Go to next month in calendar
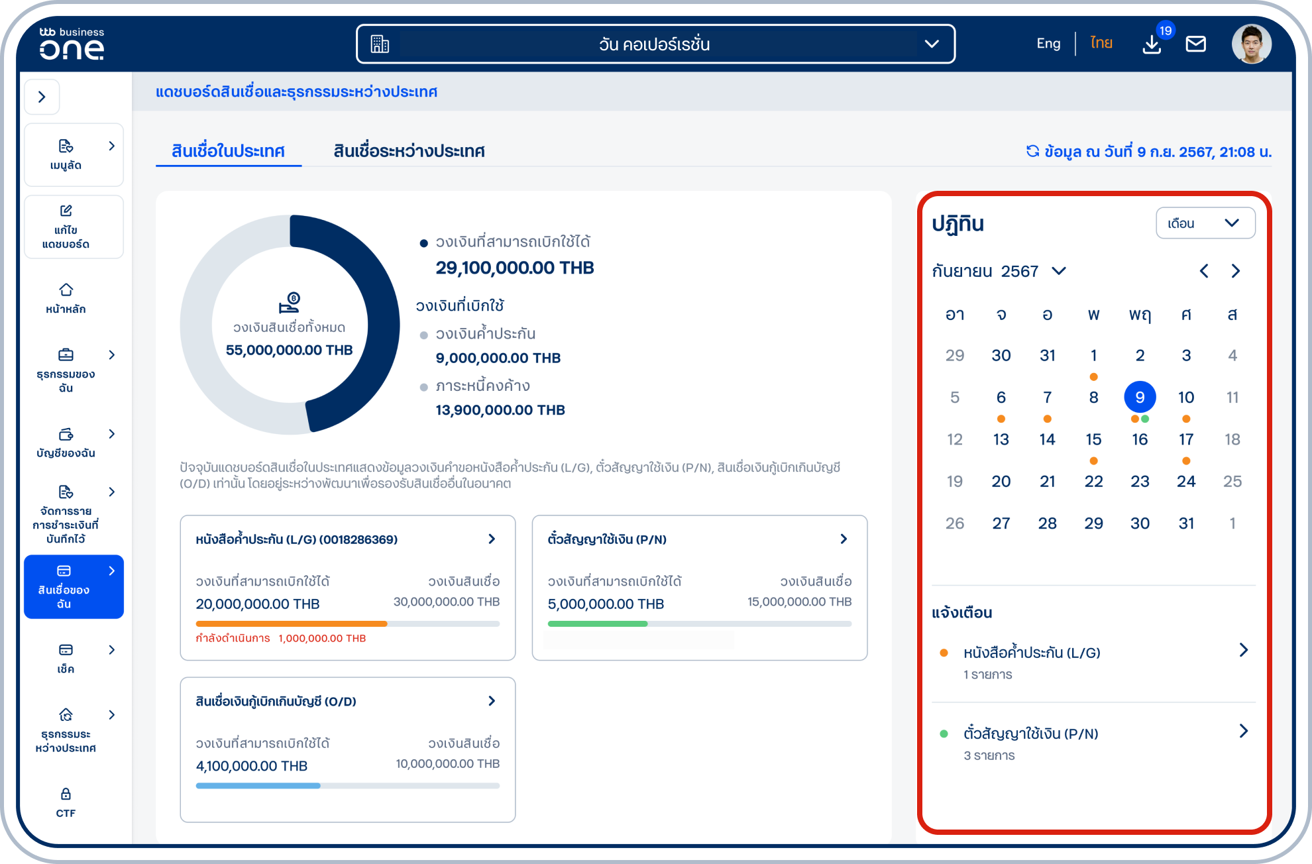Viewport: 1312px width, 864px height. [1235, 271]
